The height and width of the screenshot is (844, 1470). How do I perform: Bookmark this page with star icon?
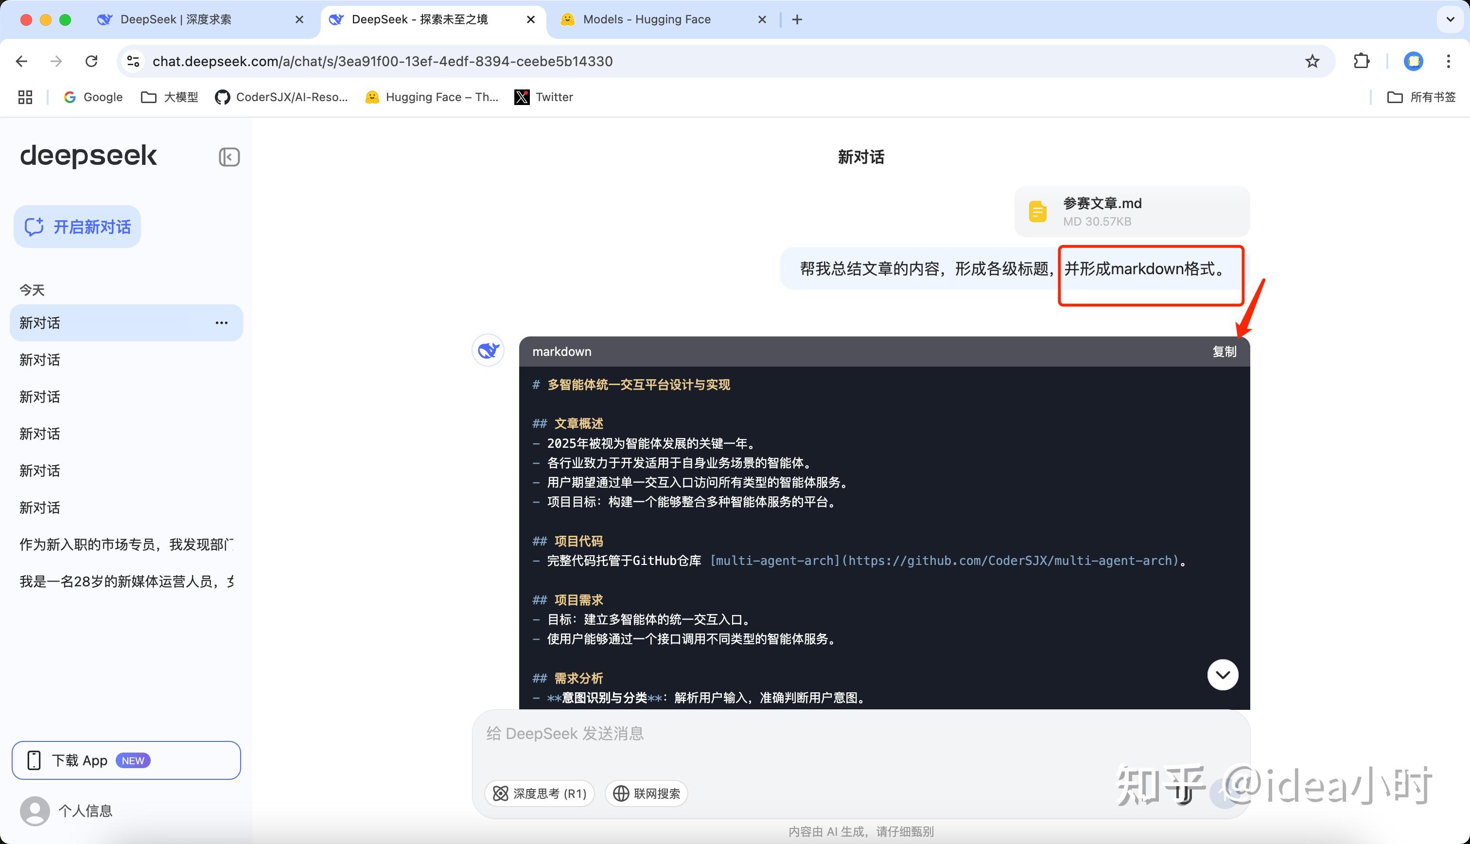pos(1312,61)
